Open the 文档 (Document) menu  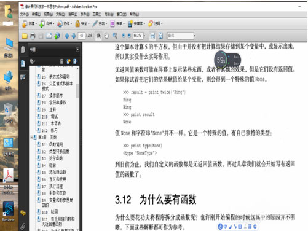tap(60, 14)
